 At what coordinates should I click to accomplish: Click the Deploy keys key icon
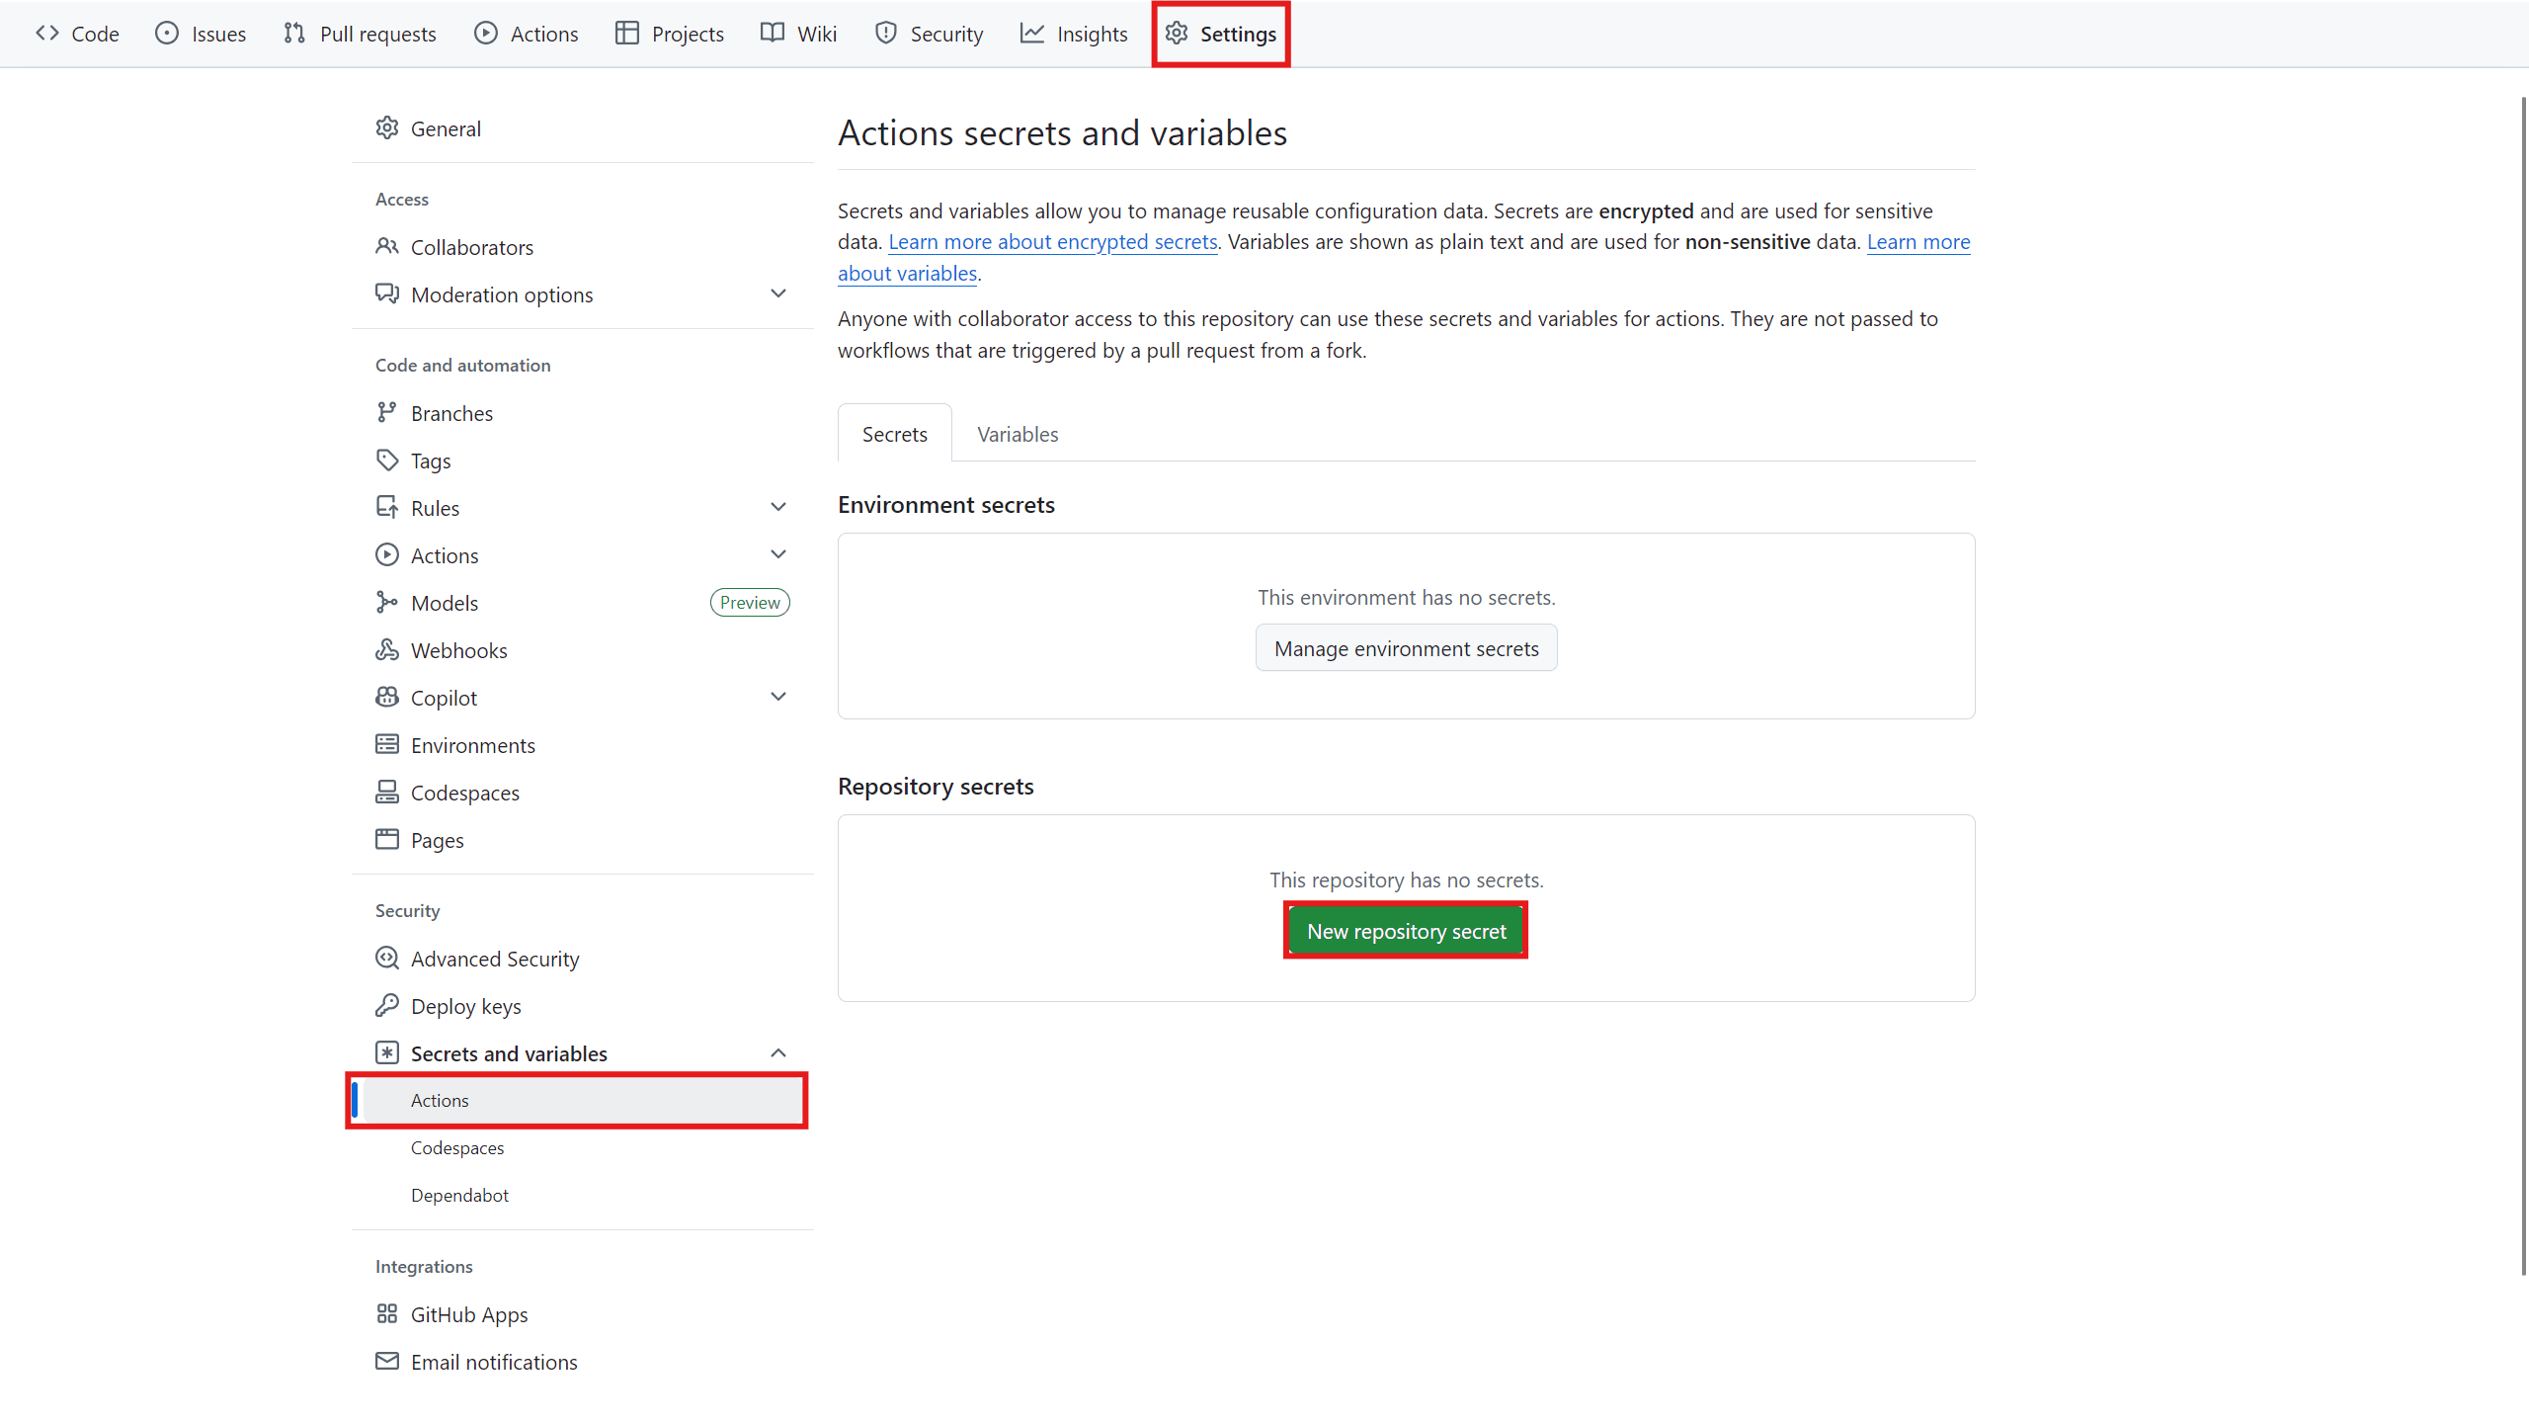(x=387, y=1006)
